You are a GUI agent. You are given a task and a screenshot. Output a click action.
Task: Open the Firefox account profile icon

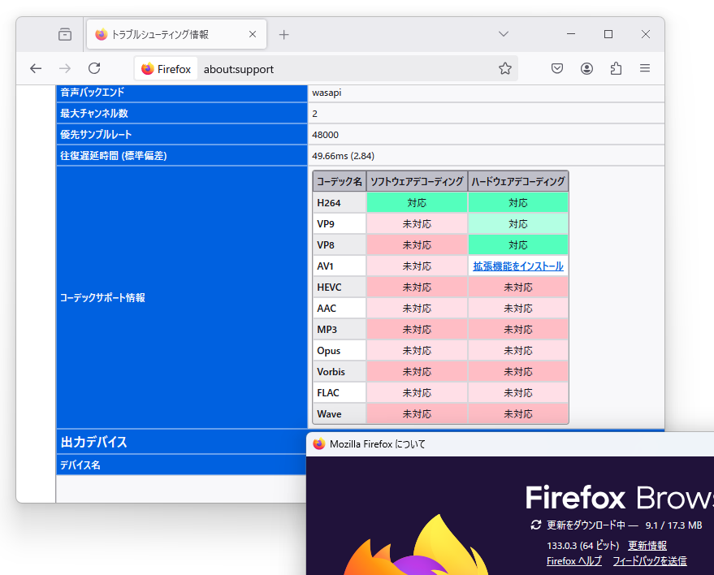586,69
